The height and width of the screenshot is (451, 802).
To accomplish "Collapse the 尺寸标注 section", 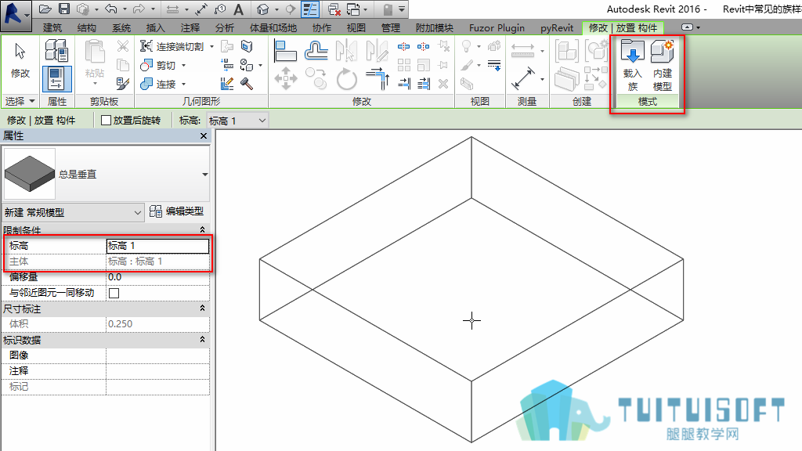I will click(x=203, y=308).
